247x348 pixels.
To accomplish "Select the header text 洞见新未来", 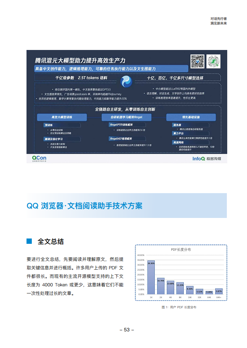I will [218, 23].
